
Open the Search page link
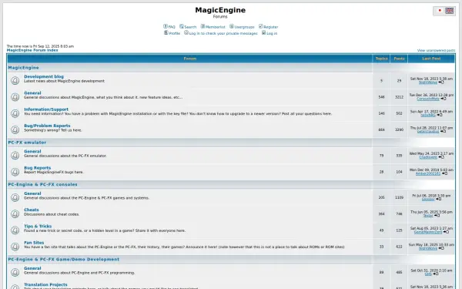pyautogui.click(x=190, y=27)
